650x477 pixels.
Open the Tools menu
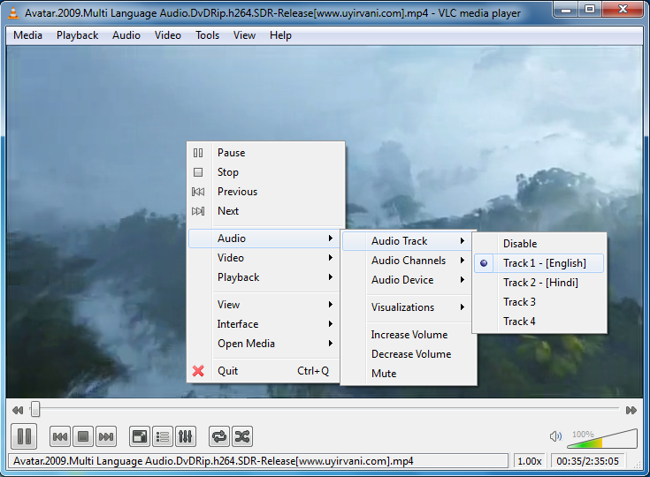point(207,35)
